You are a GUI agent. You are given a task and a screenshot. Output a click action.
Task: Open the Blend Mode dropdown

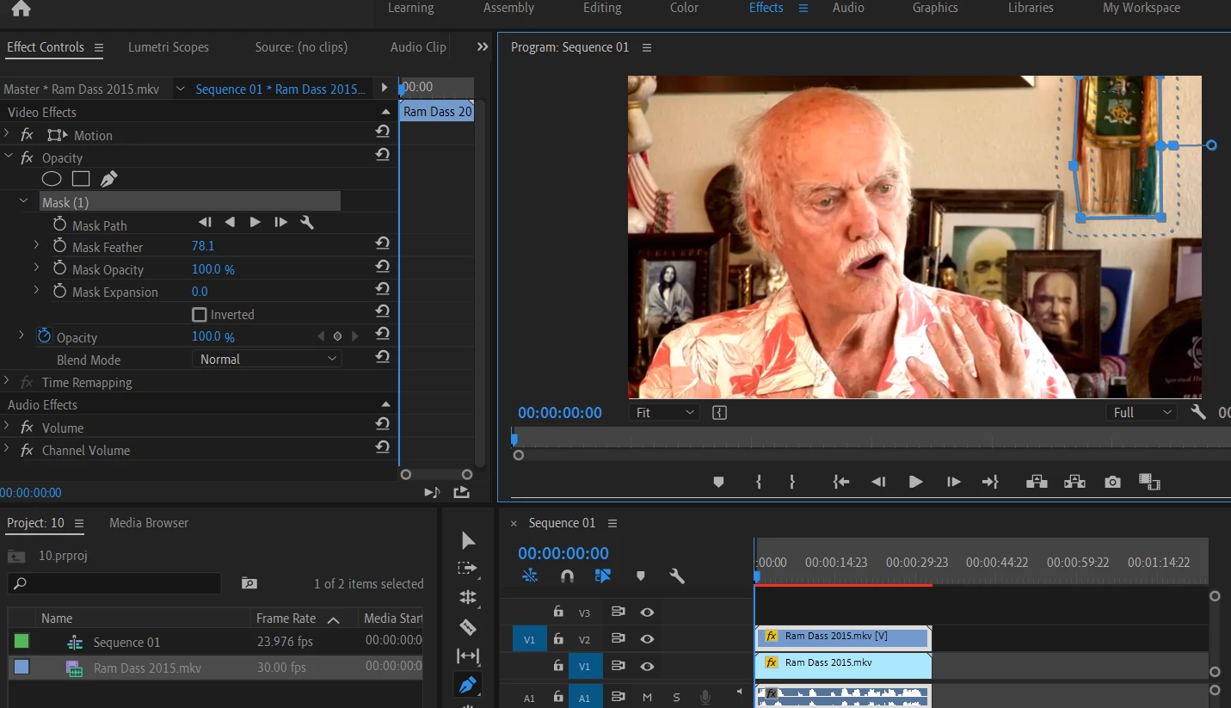pyautogui.click(x=267, y=359)
